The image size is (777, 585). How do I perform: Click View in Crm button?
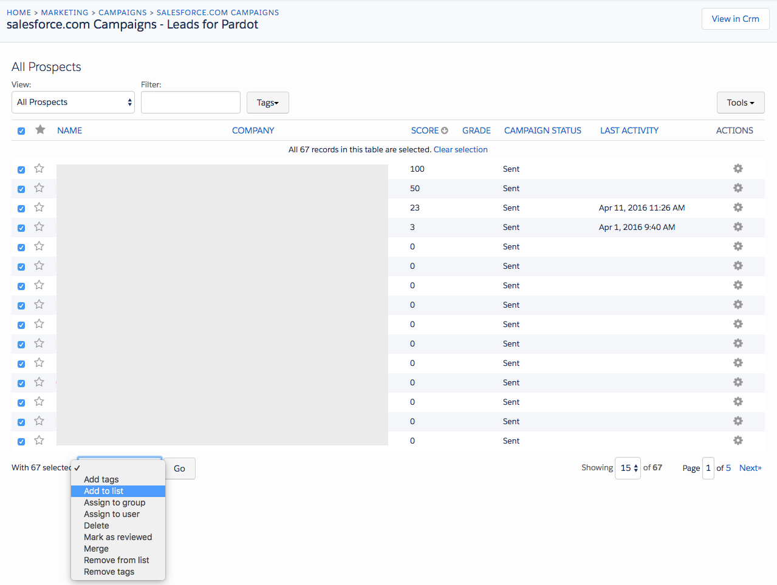[x=735, y=19]
